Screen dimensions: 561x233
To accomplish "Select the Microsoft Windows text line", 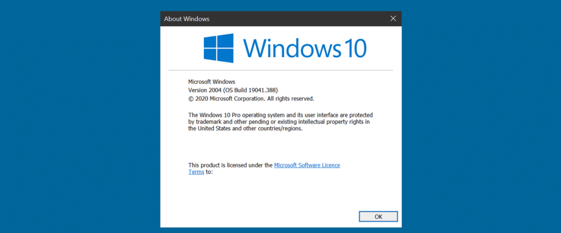I will (x=212, y=82).
